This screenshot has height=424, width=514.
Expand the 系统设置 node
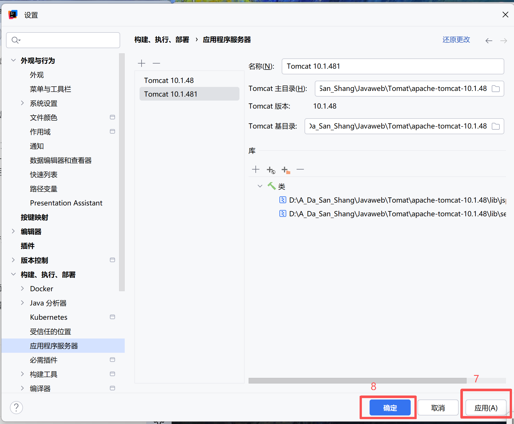click(22, 103)
